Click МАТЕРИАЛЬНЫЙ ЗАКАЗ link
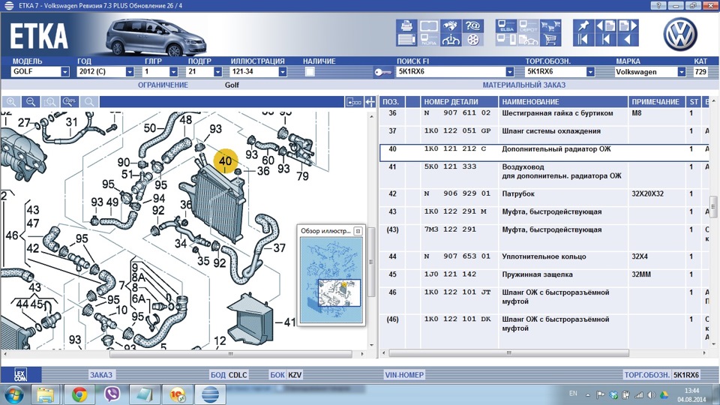720x405 pixels. pos(524,85)
